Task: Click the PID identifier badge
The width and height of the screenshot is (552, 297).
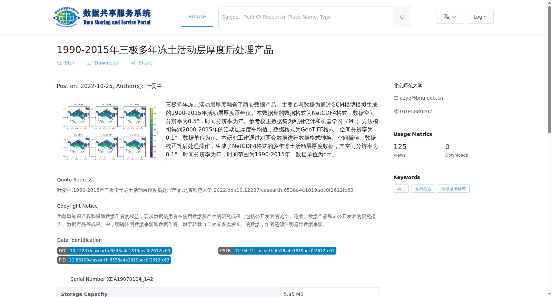Action: [114, 260]
